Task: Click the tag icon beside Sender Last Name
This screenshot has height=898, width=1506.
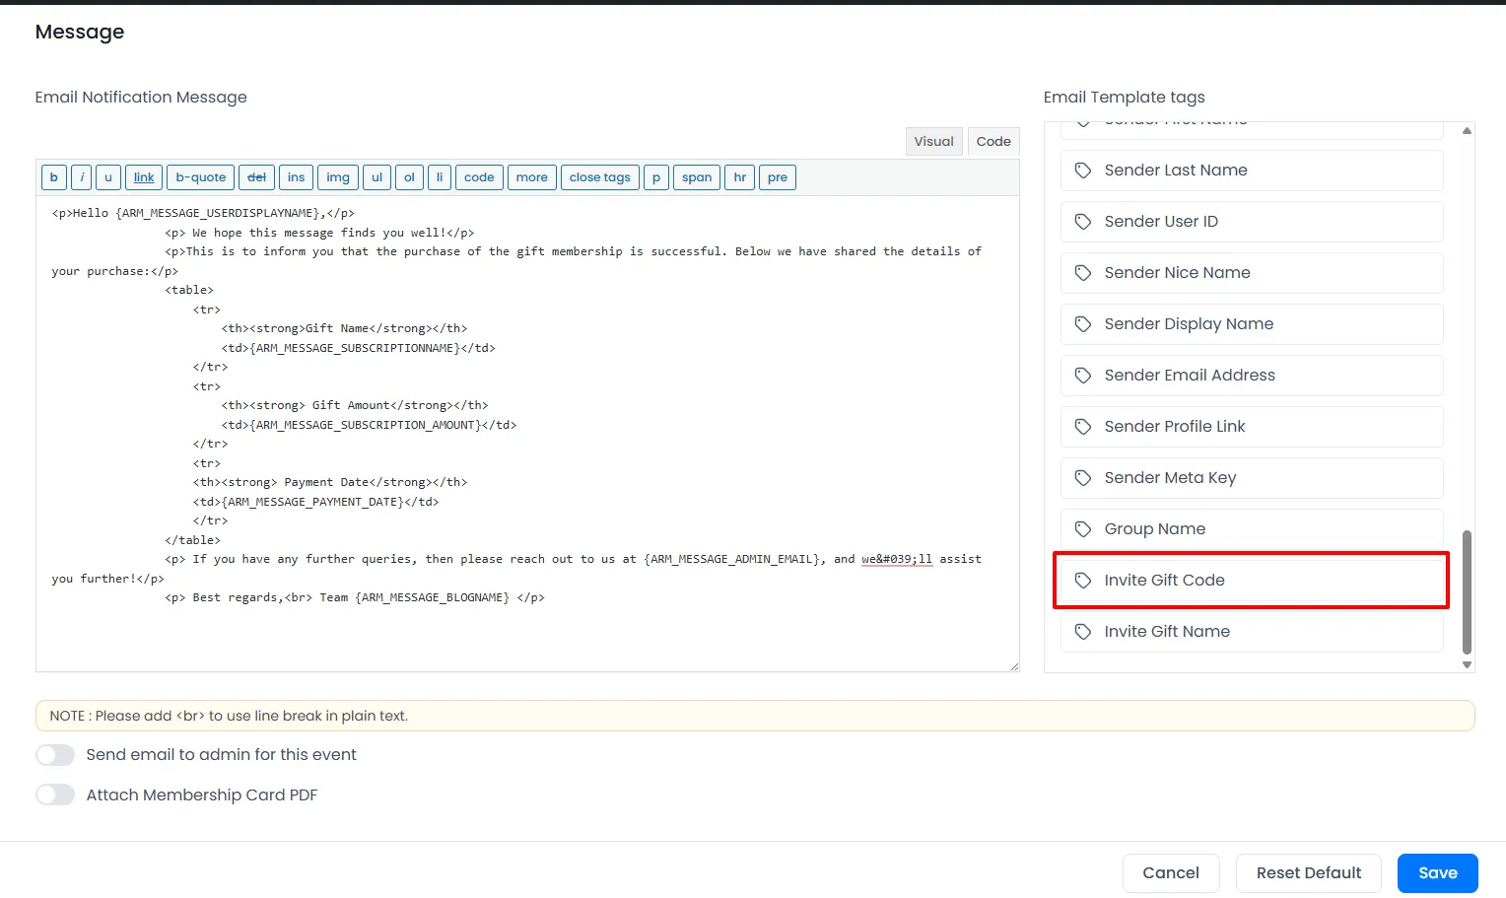Action: click(1083, 171)
